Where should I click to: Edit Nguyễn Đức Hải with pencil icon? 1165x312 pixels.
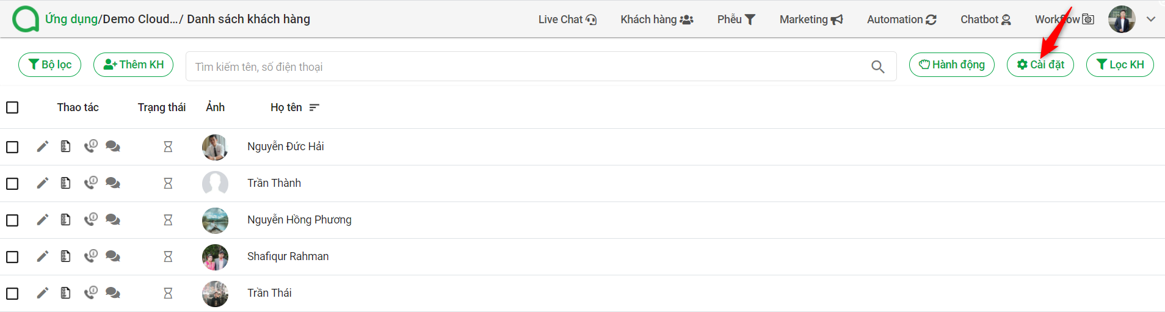click(x=42, y=147)
